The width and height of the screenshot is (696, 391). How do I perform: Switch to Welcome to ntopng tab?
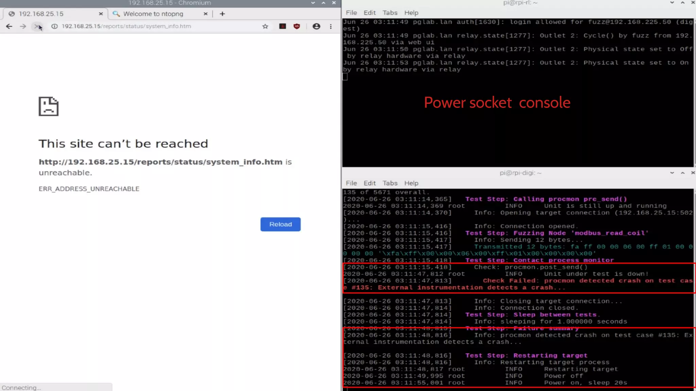point(153,14)
